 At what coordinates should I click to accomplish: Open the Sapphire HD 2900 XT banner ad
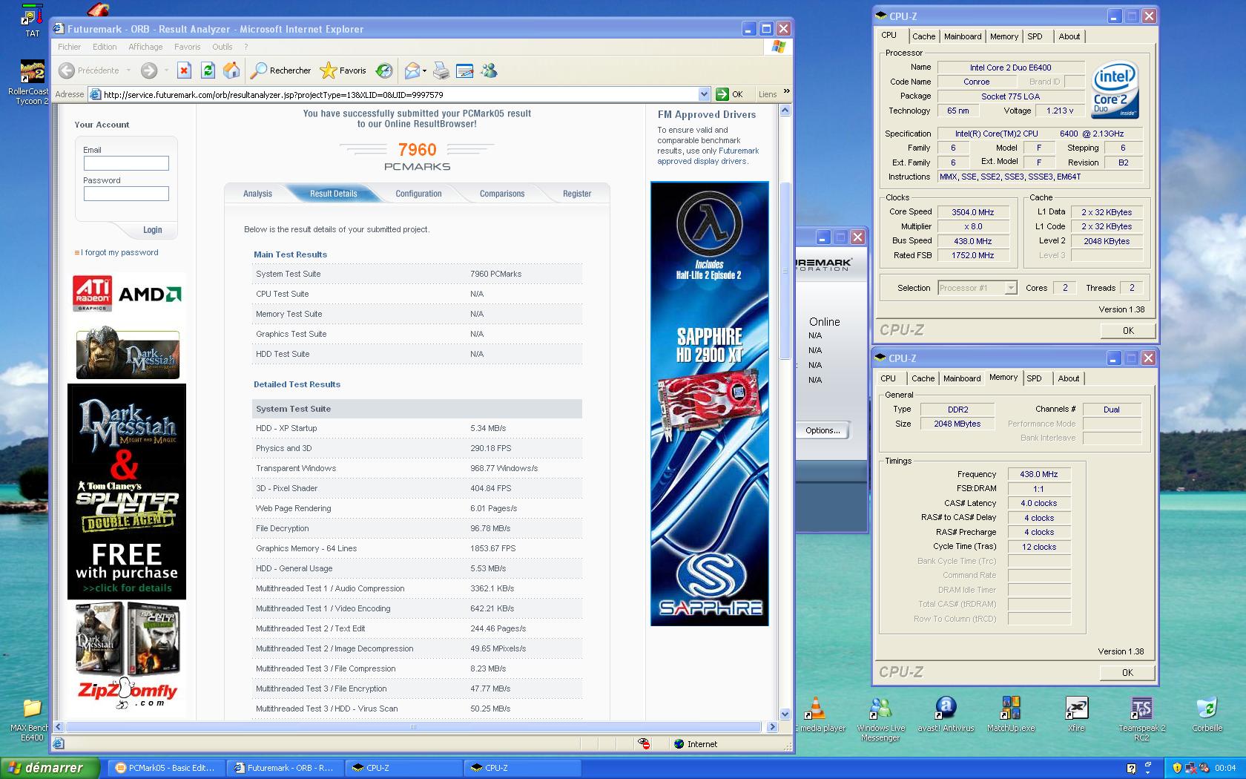[x=709, y=404]
